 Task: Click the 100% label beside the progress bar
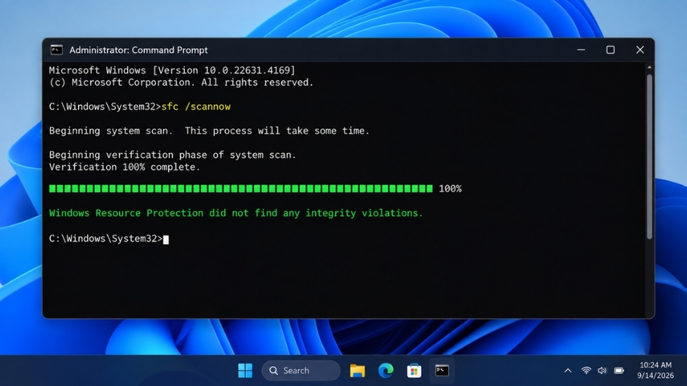(x=450, y=189)
